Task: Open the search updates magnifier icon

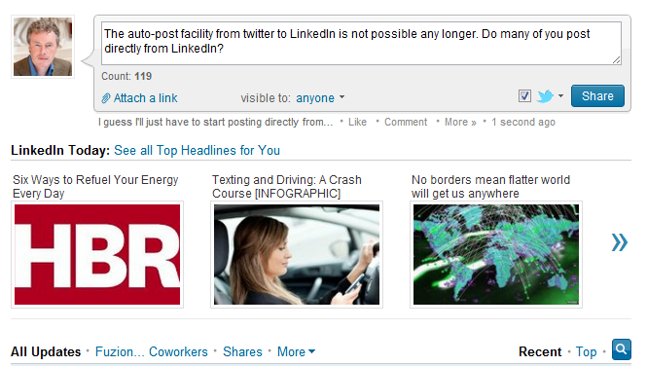Action: coord(621,349)
